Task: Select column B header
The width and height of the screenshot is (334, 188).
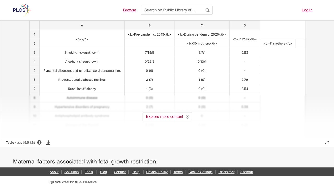Action: coord(150,25)
